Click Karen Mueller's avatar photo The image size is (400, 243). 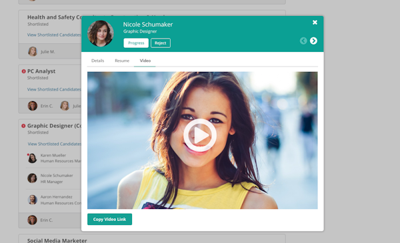(32, 158)
